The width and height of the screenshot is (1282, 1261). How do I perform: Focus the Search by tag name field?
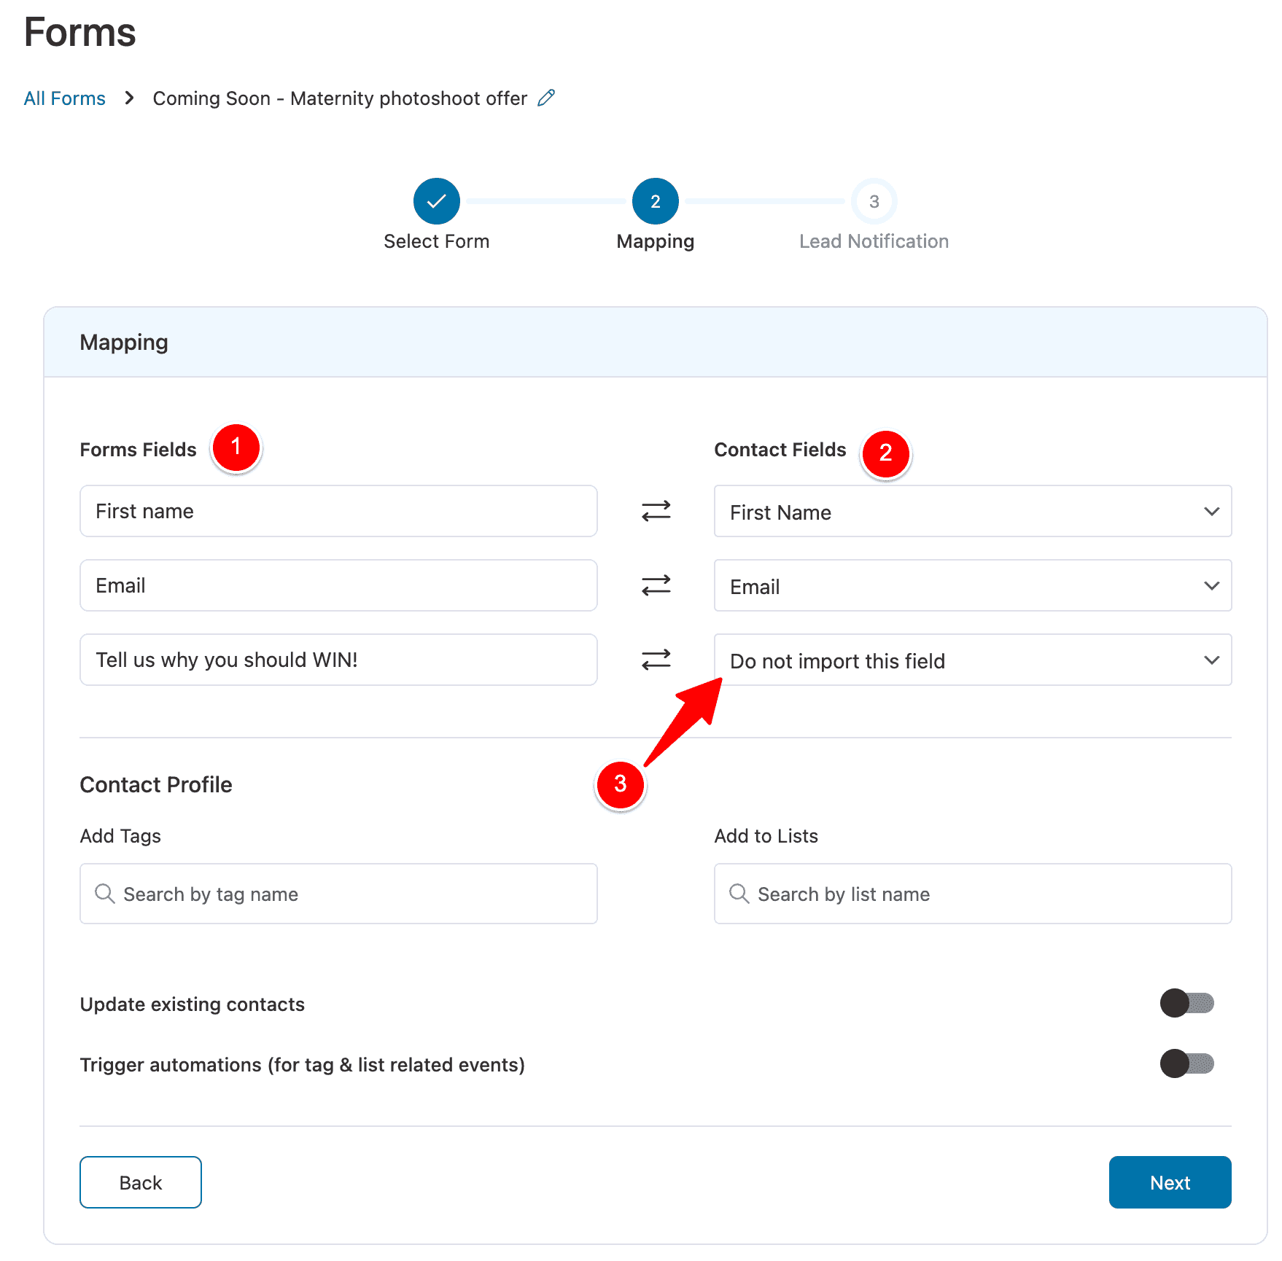[350, 894]
